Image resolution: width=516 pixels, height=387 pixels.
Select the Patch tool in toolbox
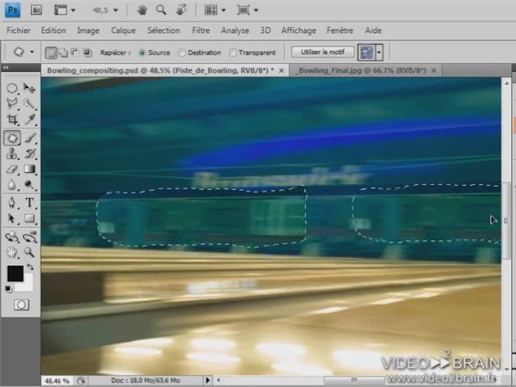(12, 138)
